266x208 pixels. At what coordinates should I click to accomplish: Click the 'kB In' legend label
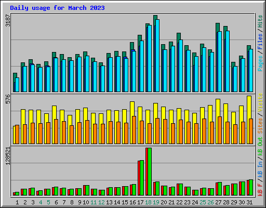260,169
